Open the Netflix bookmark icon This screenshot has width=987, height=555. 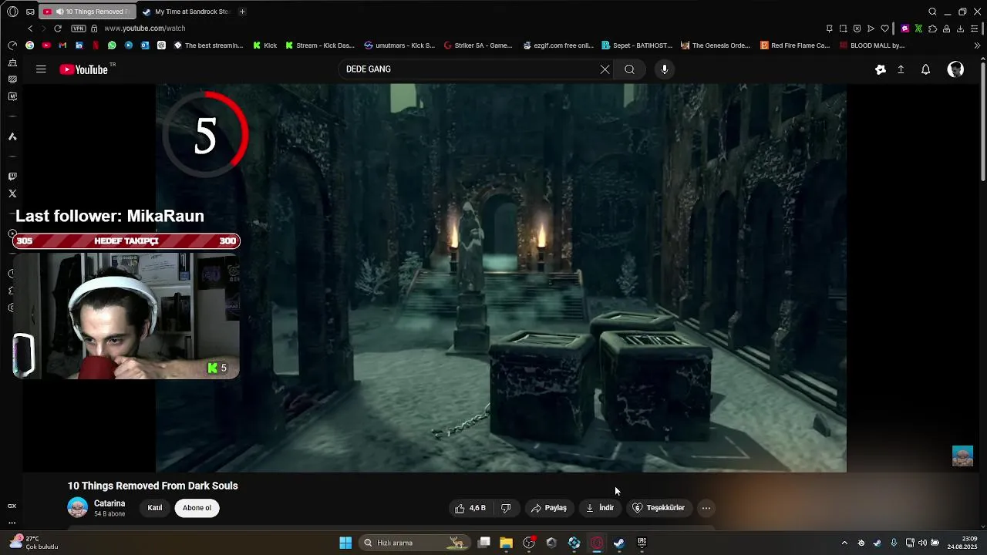tap(96, 45)
